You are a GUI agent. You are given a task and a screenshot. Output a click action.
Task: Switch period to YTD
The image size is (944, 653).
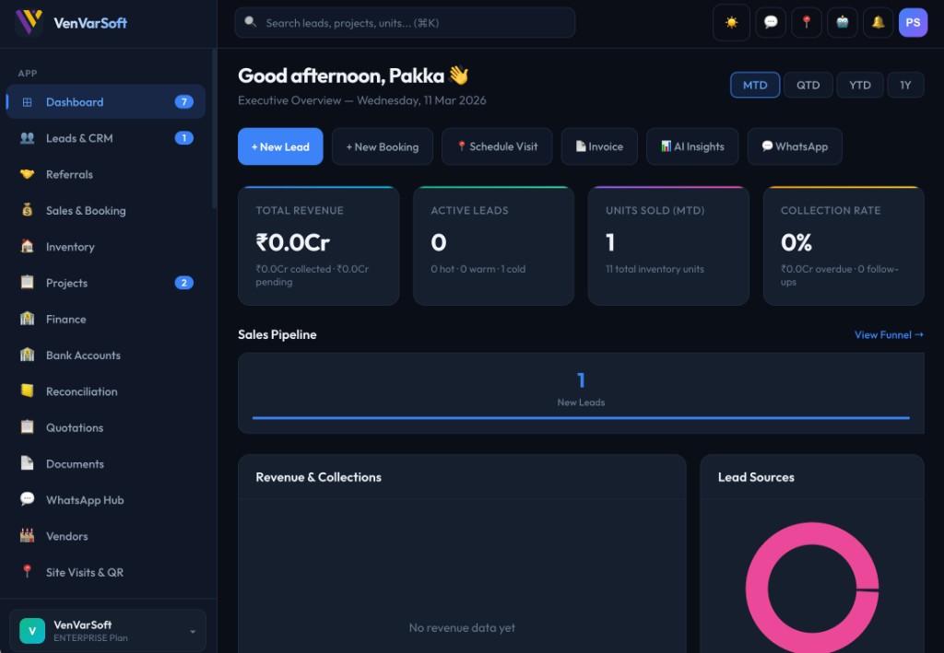tap(859, 85)
